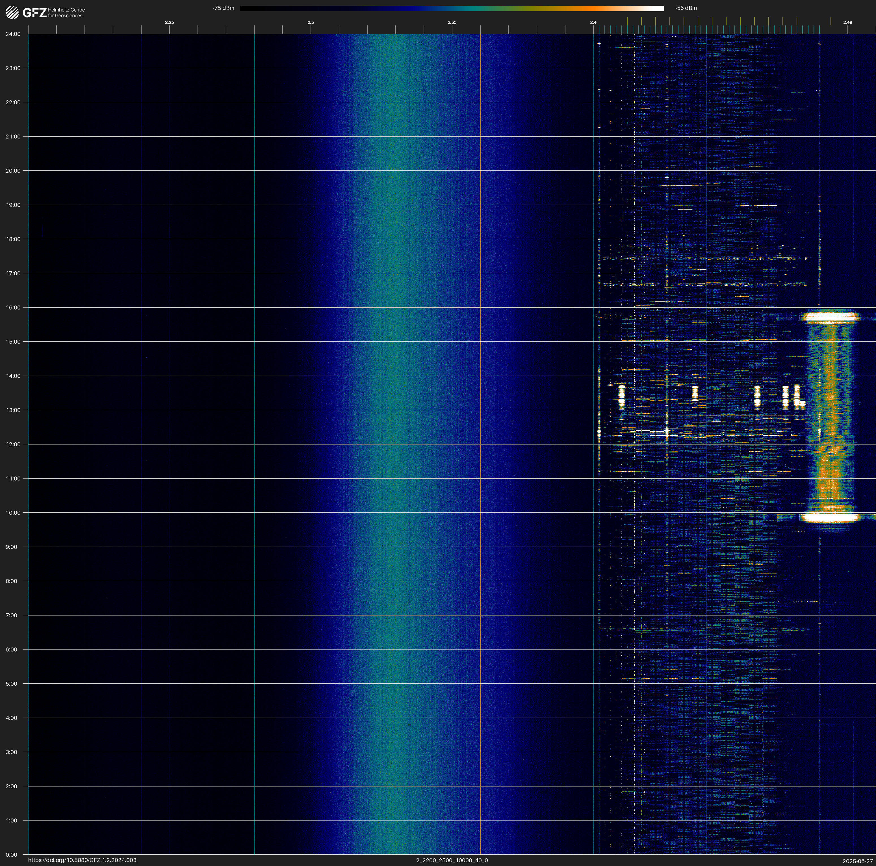Click the 24:00 time axis label
Screen dimensions: 876x866
pyautogui.click(x=13, y=34)
